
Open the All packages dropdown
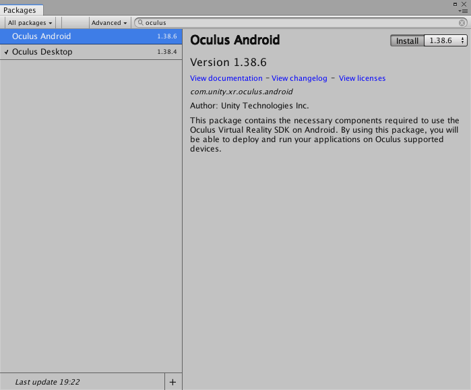(30, 23)
